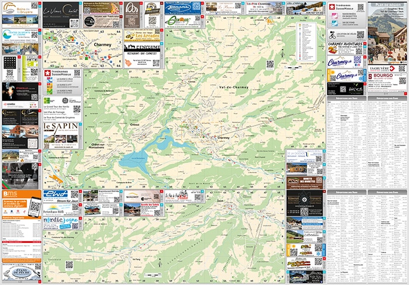Select the L'Enclume restaurant bar advertisement
Viewport: 409px width, 285px height.
tap(142, 55)
